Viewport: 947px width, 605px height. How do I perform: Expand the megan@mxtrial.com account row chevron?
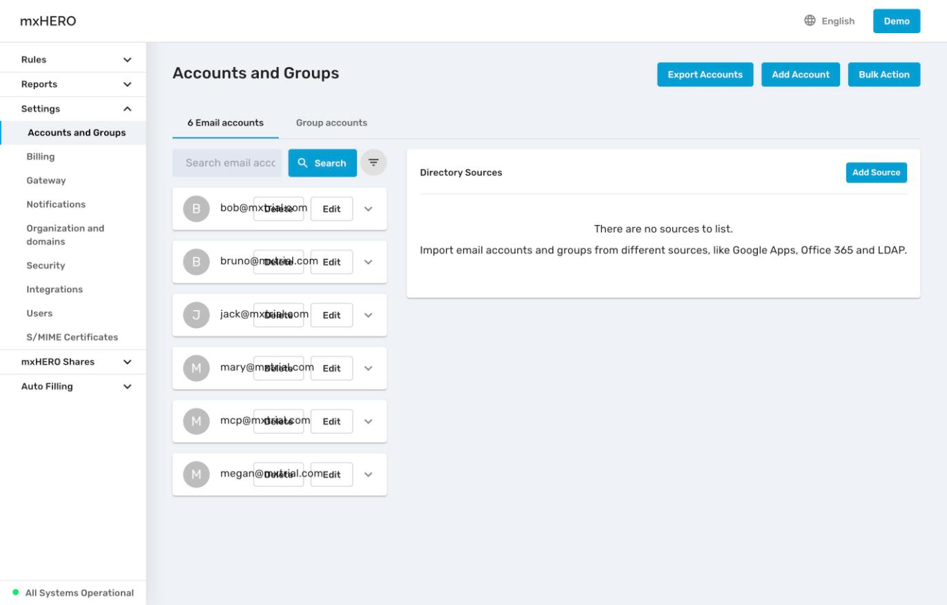click(x=368, y=474)
